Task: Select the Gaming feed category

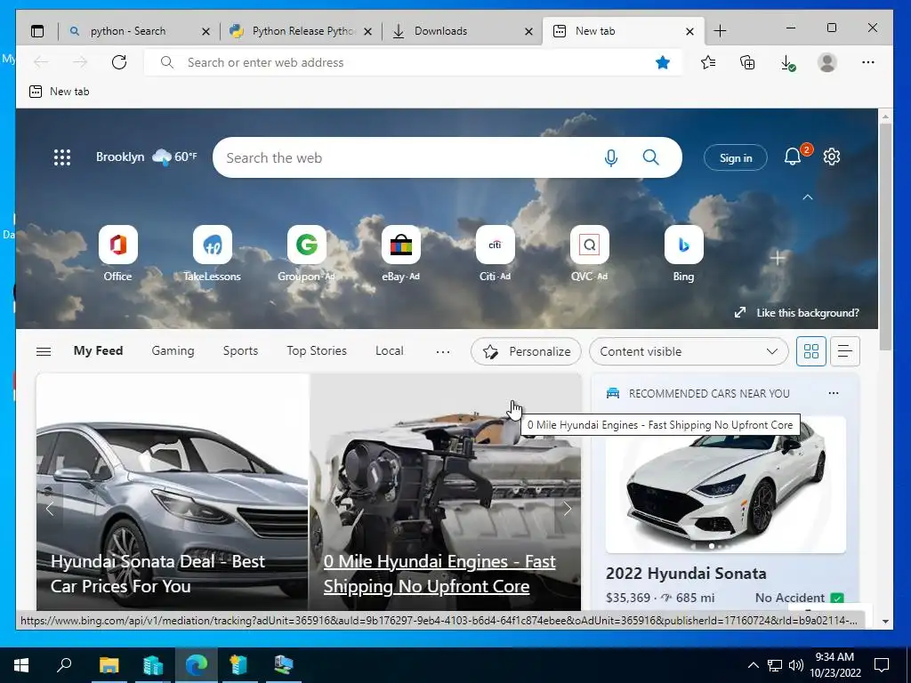Action: tap(173, 350)
